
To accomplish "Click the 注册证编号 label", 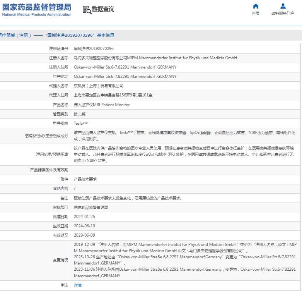I will [x=58, y=49].
